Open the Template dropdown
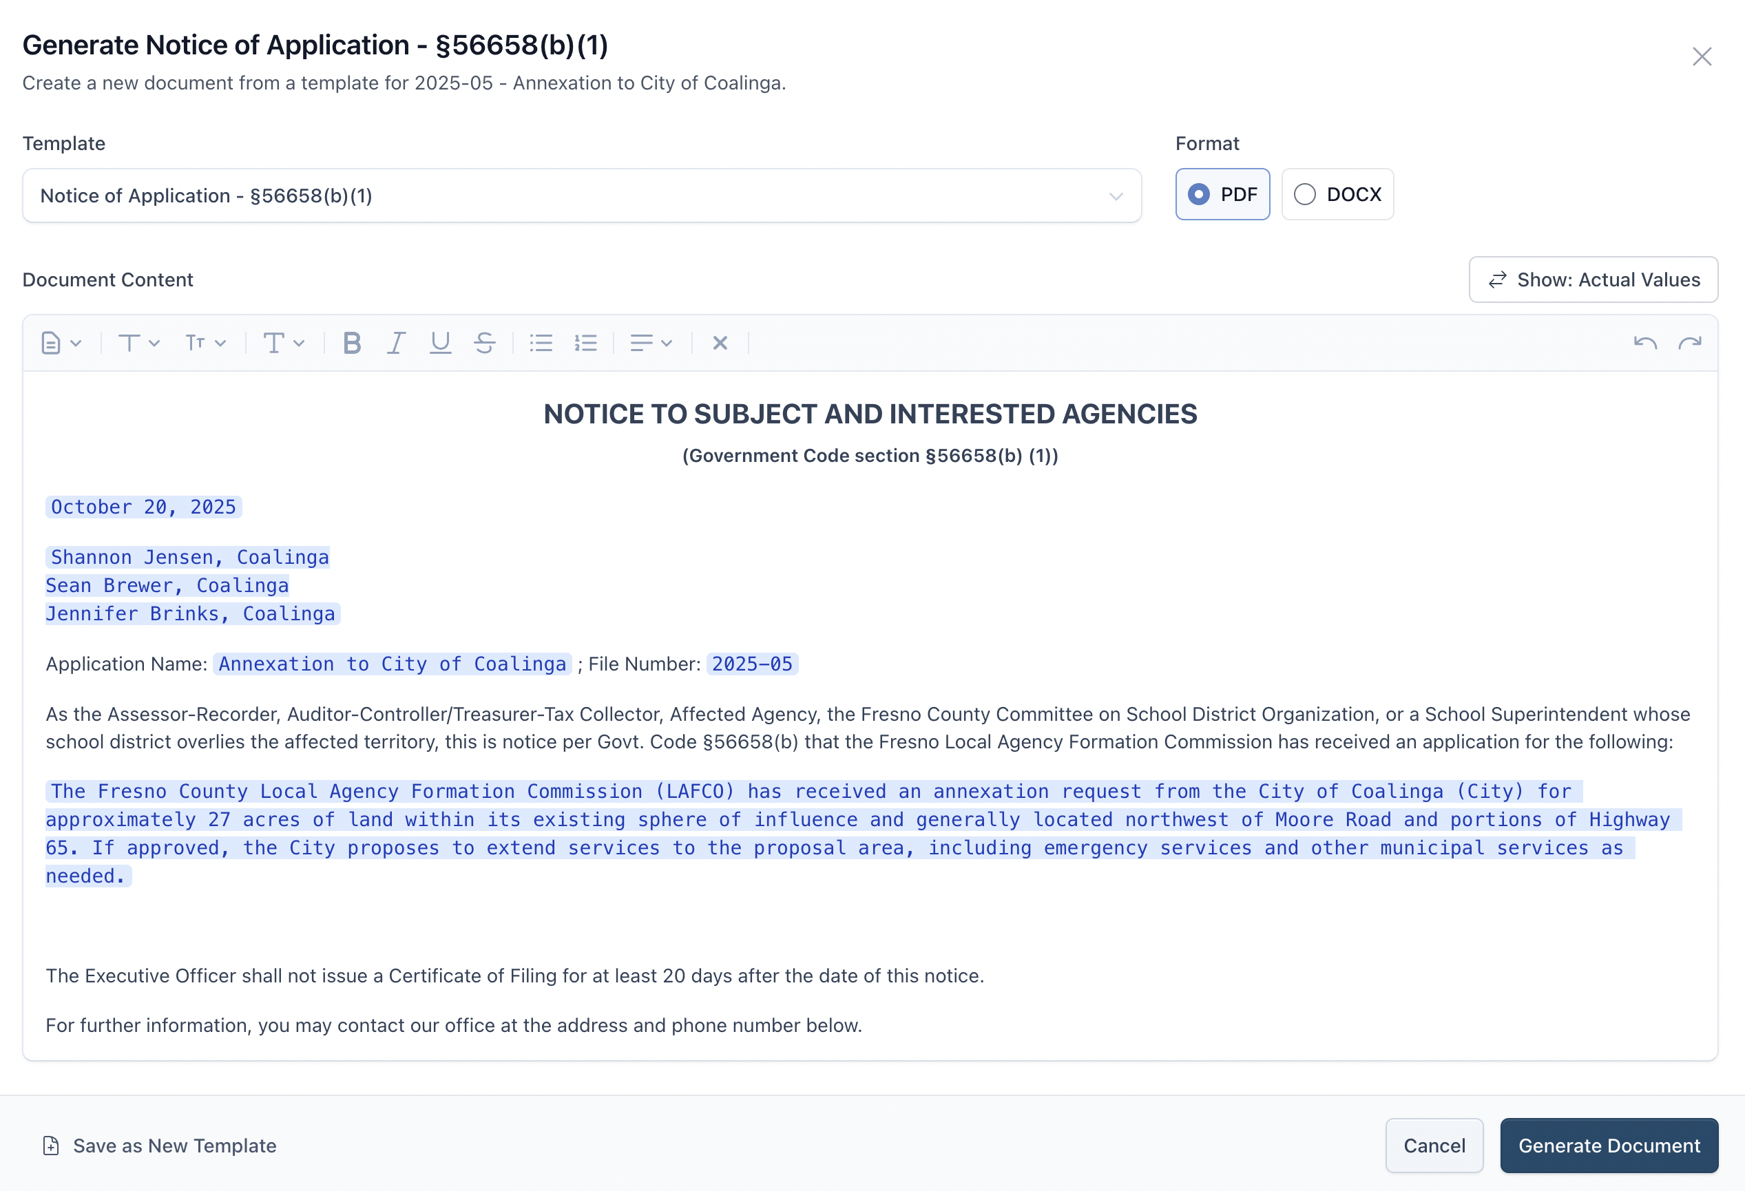The width and height of the screenshot is (1745, 1191). (581, 196)
